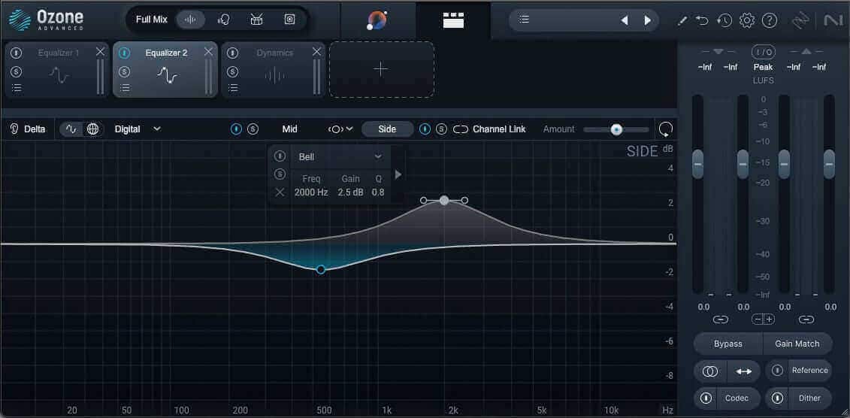The height and width of the screenshot is (418, 850).
Task: Open Dynamics module preset list icon
Action: click(232, 88)
